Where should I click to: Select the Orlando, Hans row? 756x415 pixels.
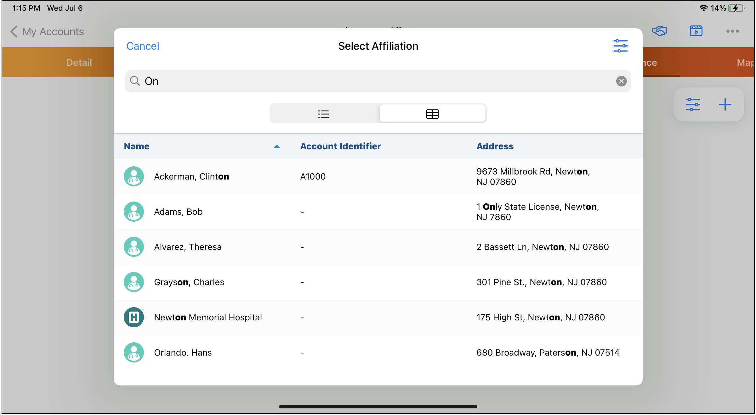[378, 352]
